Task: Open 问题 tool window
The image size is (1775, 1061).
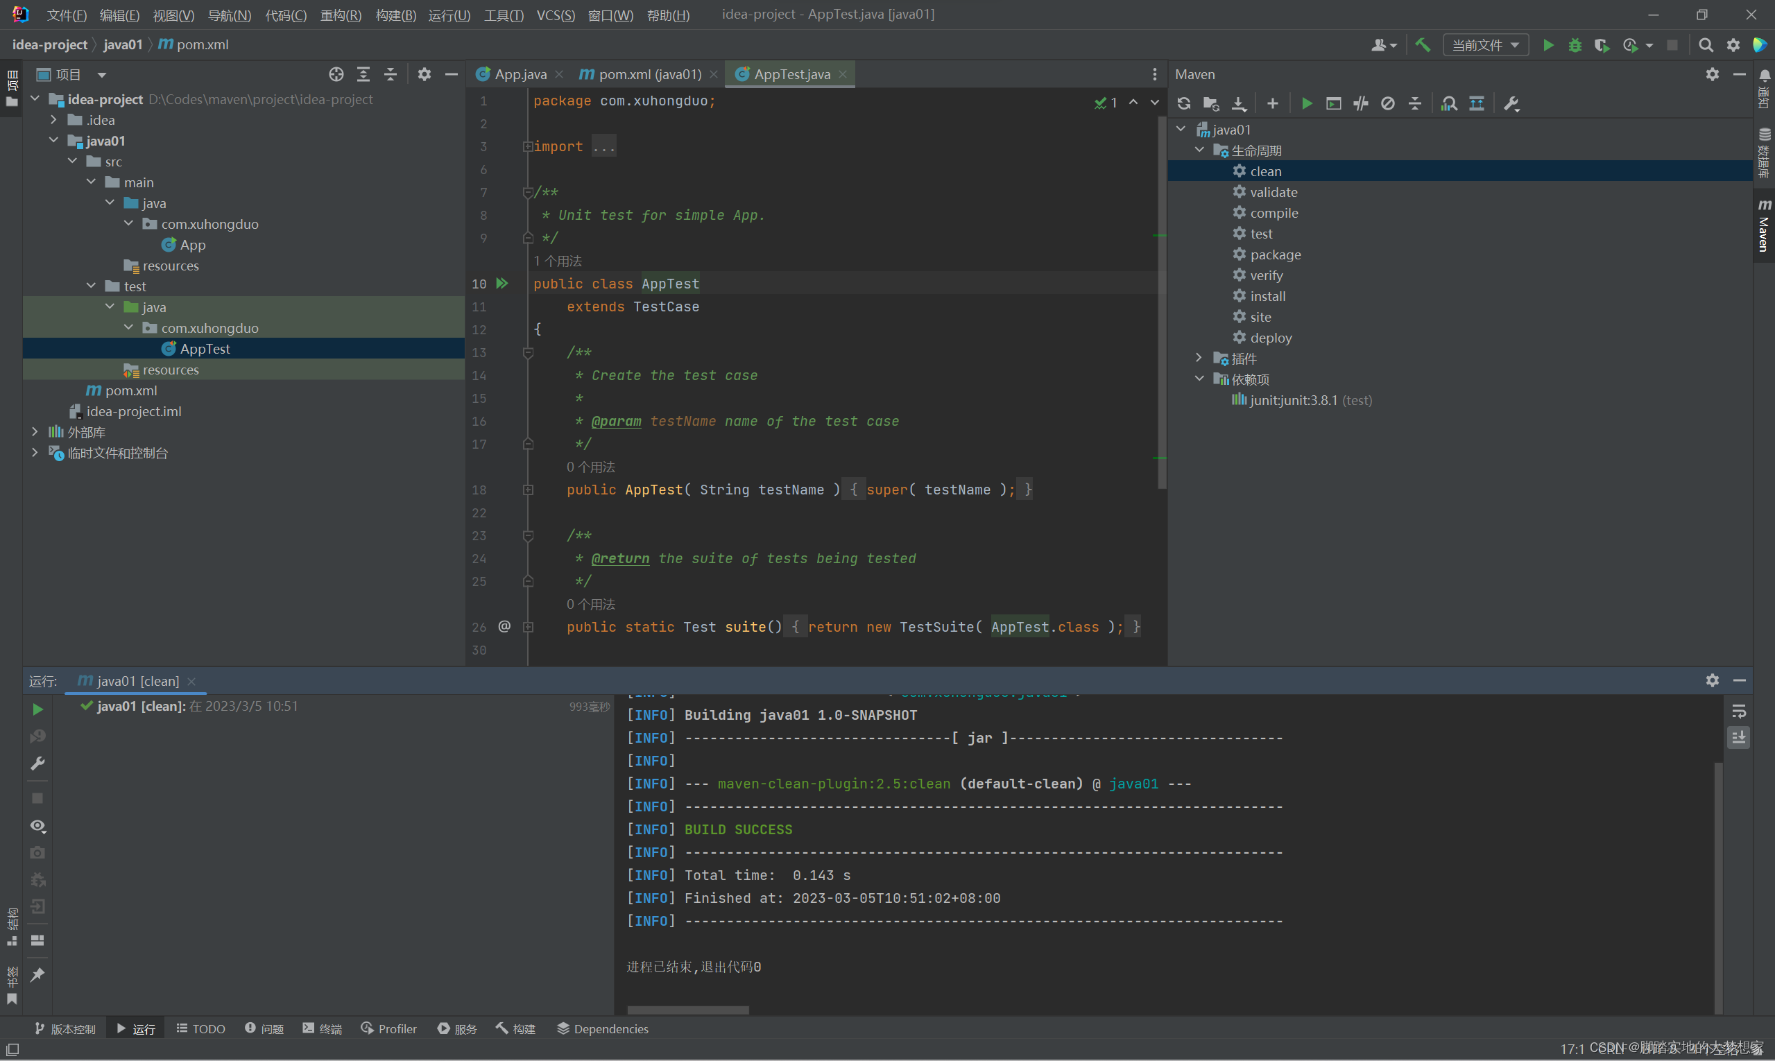Action: 264,1028
